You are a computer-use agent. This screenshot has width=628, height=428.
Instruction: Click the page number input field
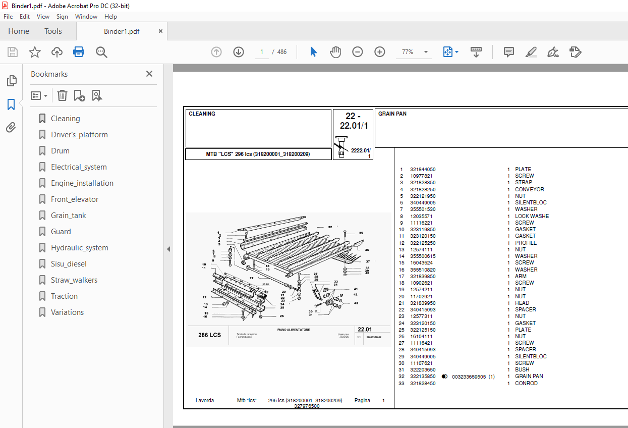[262, 52]
